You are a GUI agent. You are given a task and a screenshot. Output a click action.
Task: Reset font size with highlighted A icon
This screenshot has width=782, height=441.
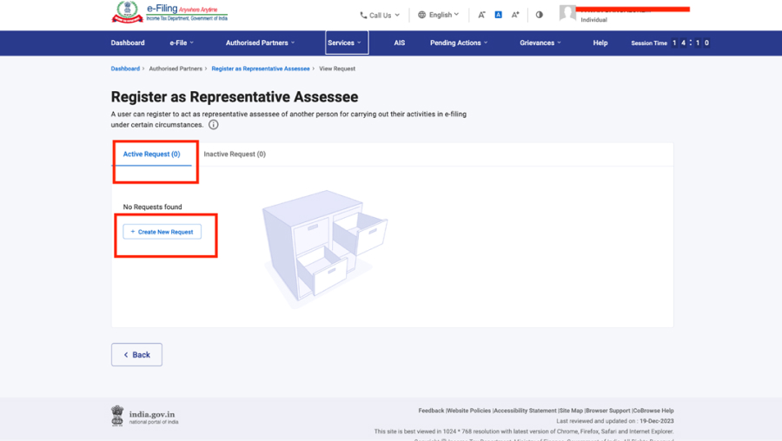click(x=498, y=15)
